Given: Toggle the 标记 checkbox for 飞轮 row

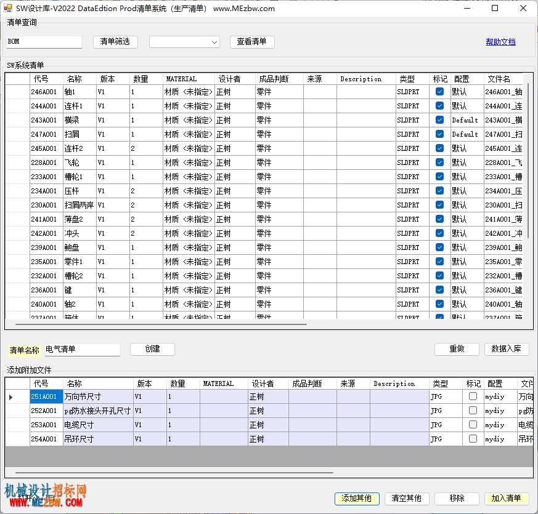Looking at the screenshot, I should [x=439, y=163].
